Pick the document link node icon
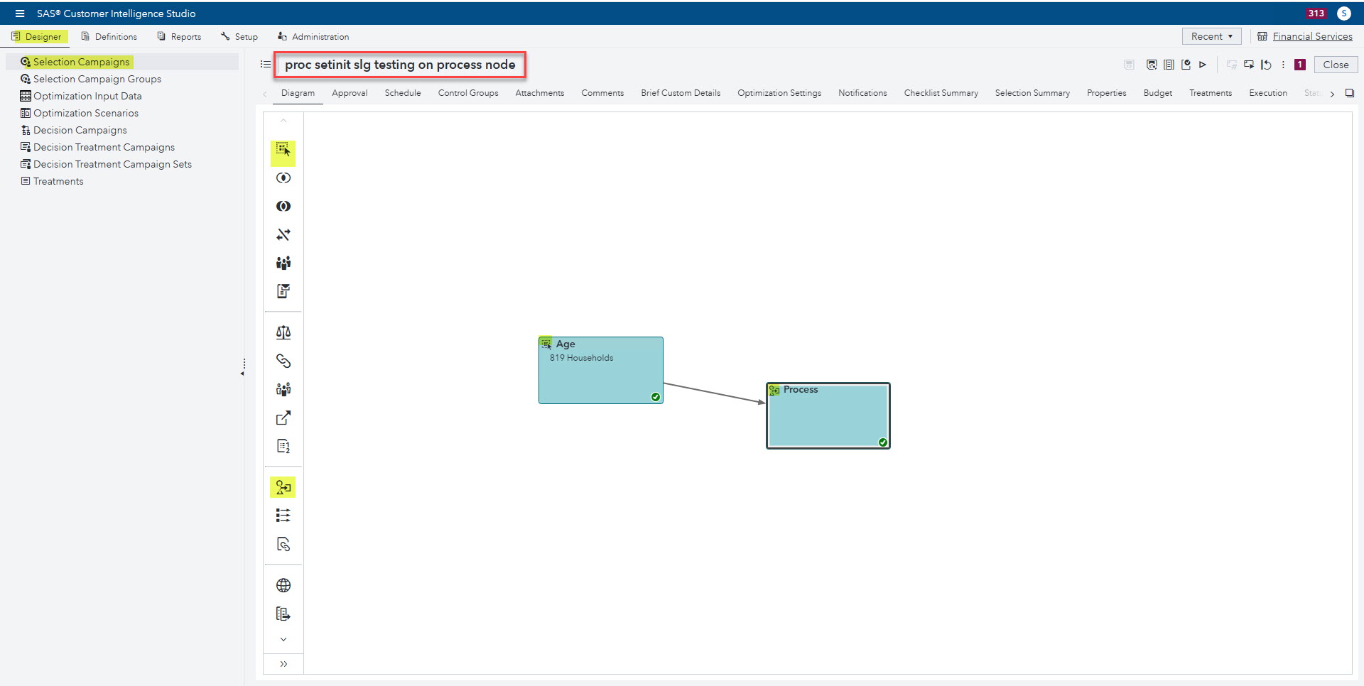The width and height of the screenshot is (1364, 686). [x=283, y=544]
